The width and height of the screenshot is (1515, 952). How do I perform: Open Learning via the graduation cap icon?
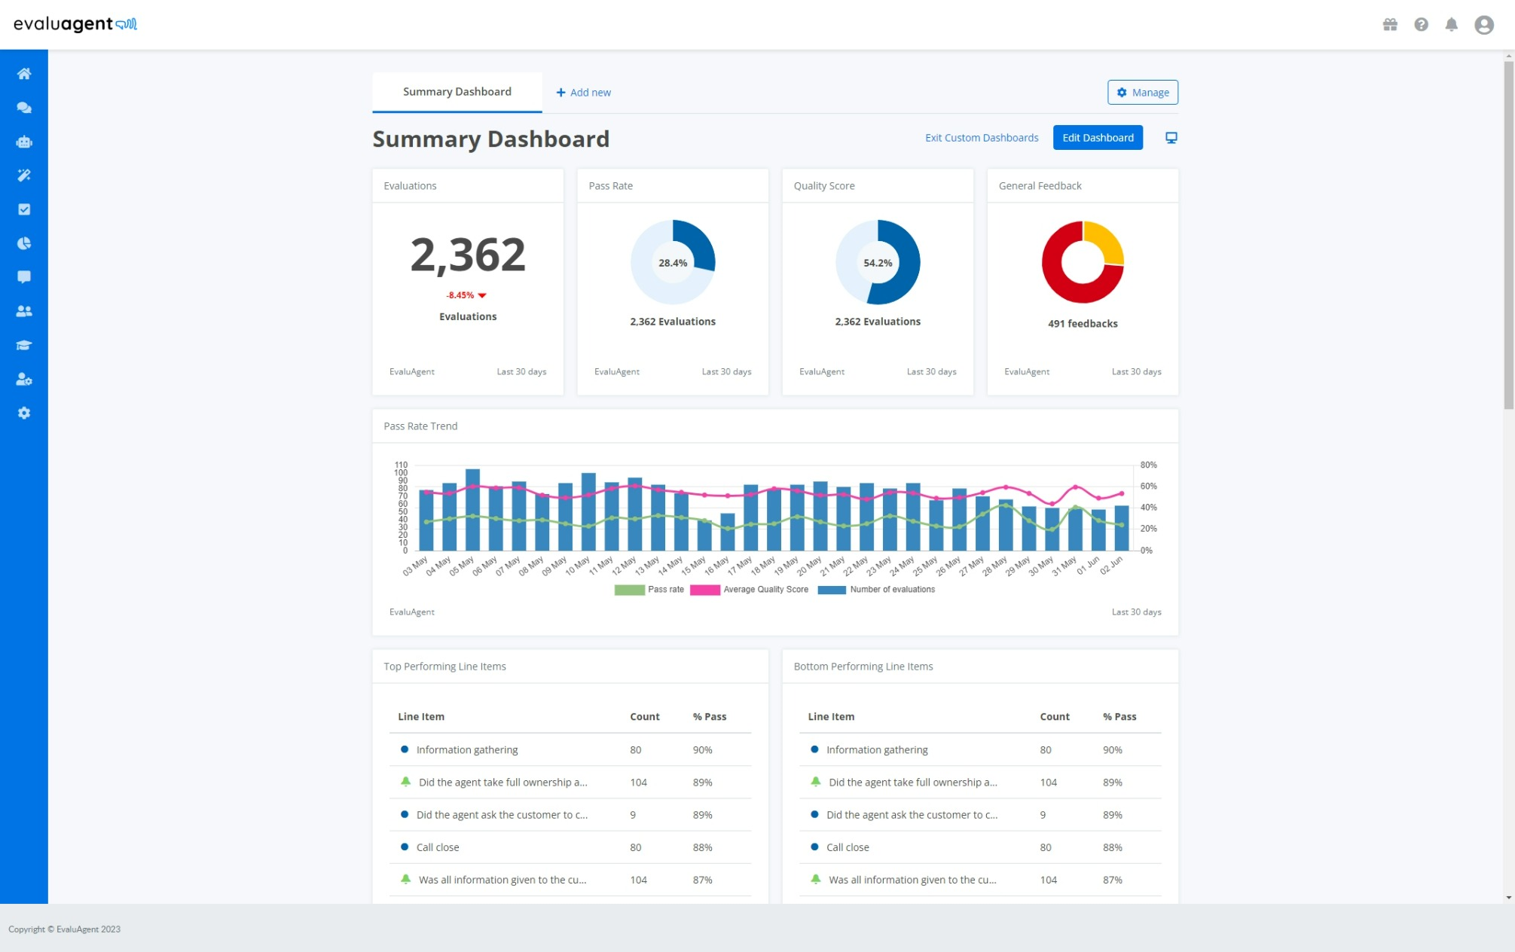click(24, 345)
